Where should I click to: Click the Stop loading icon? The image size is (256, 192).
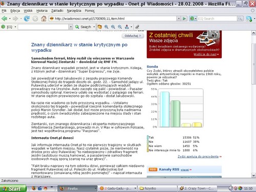tap(35, 18)
